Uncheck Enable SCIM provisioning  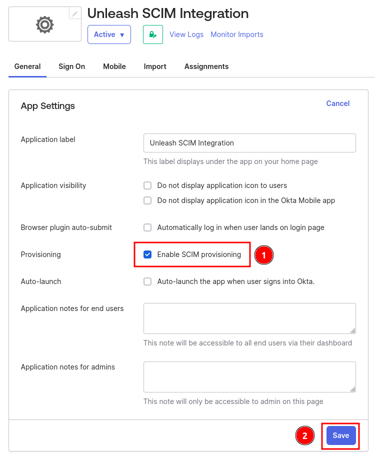click(x=147, y=254)
